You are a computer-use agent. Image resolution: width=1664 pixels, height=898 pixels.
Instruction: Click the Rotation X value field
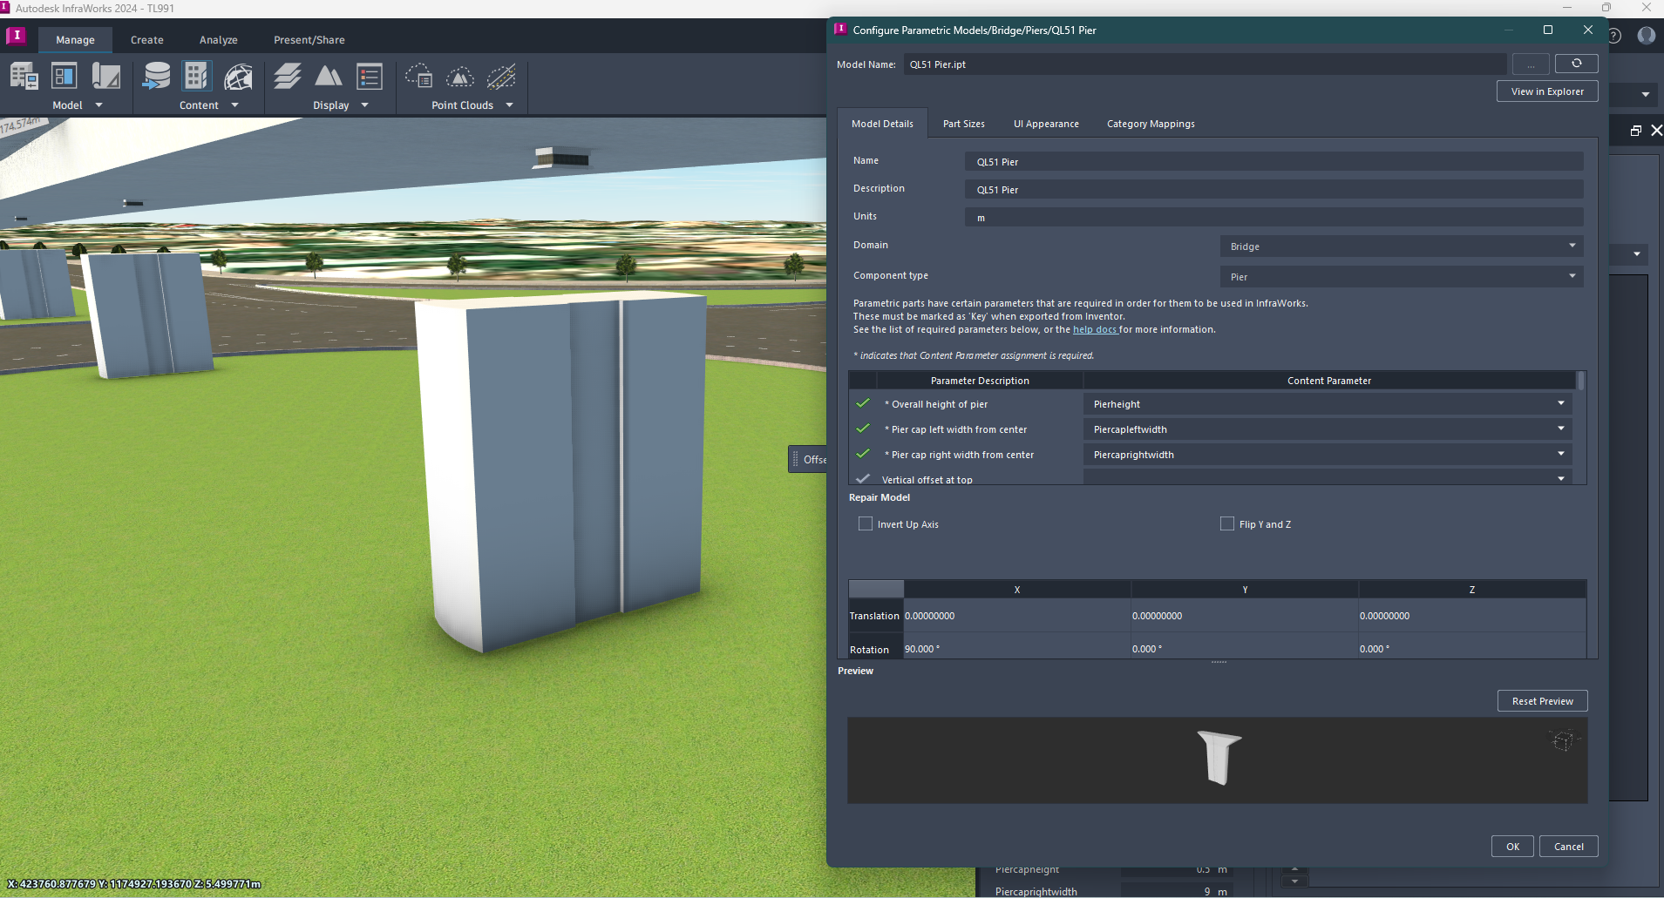coord(1016,649)
